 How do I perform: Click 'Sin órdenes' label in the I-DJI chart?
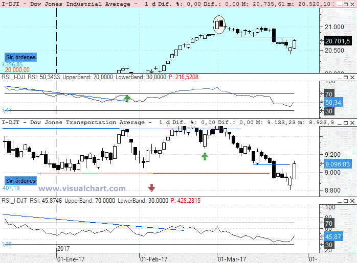point(21,57)
